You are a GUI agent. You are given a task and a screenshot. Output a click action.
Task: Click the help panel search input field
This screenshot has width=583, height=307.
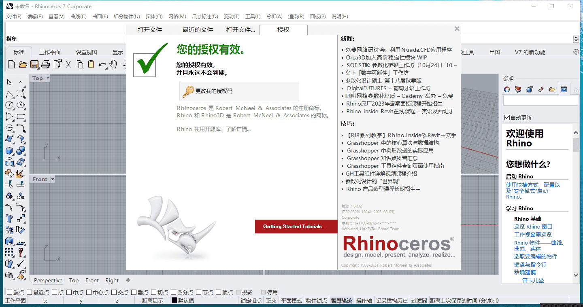click(540, 101)
